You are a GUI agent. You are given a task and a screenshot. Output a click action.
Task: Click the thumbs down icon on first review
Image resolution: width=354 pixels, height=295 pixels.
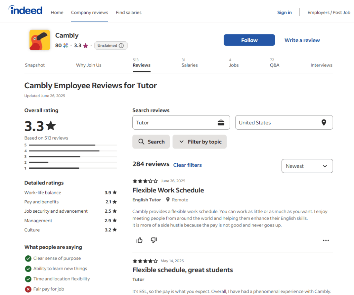tap(154, 240)
